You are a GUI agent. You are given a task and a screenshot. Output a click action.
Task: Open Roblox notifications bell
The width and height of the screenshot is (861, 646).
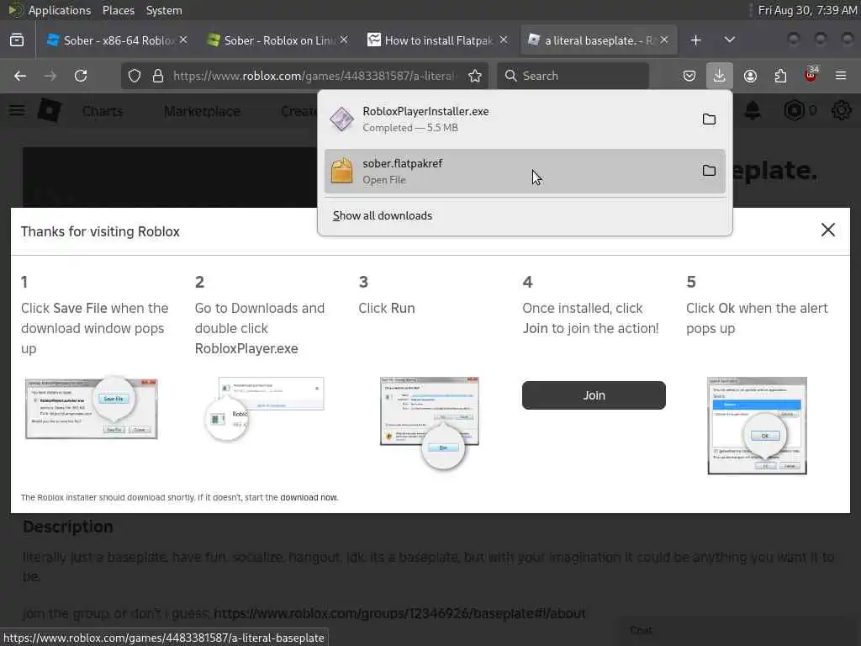753,111
